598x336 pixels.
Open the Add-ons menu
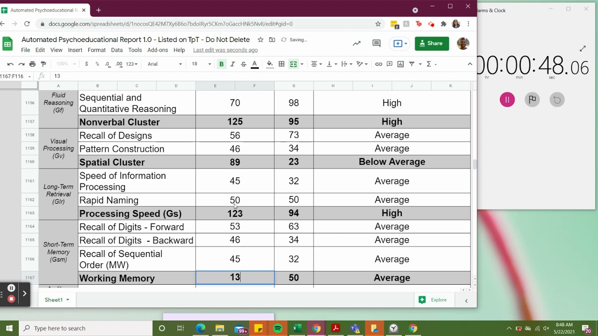coord(157,50)
